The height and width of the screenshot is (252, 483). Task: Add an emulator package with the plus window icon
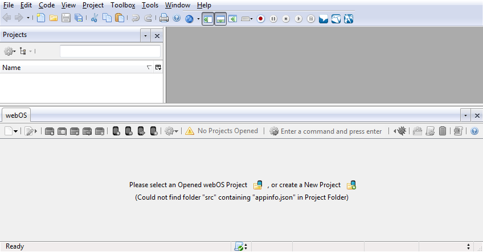click(50, 131)
